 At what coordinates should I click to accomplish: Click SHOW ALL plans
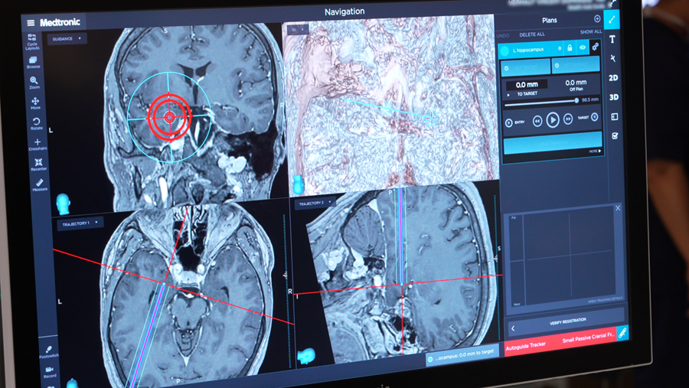click(590, 31)
